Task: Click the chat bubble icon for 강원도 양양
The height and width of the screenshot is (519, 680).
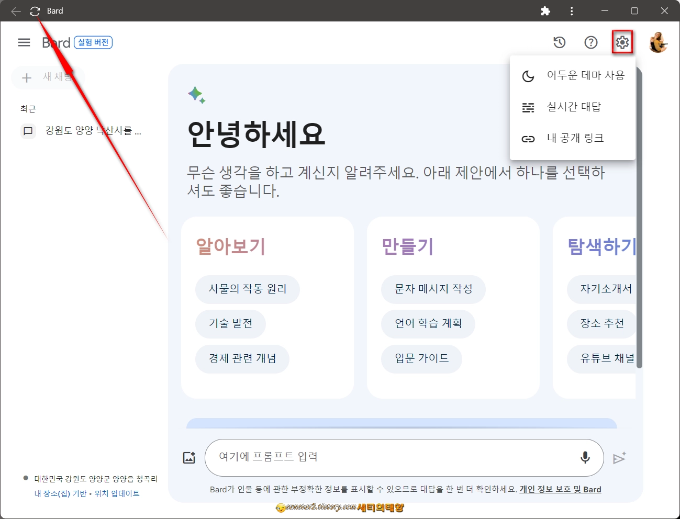Action: coord(28,131)
